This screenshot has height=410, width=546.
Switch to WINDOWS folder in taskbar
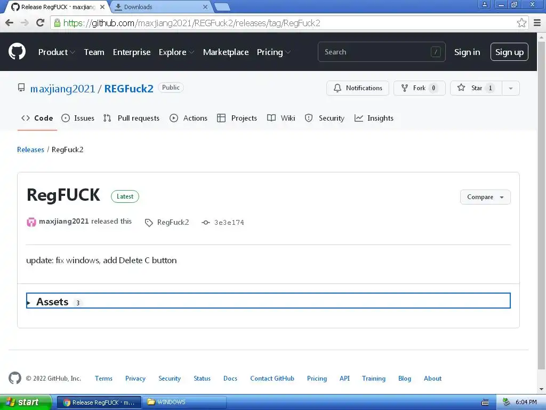[x=186, y=403]
